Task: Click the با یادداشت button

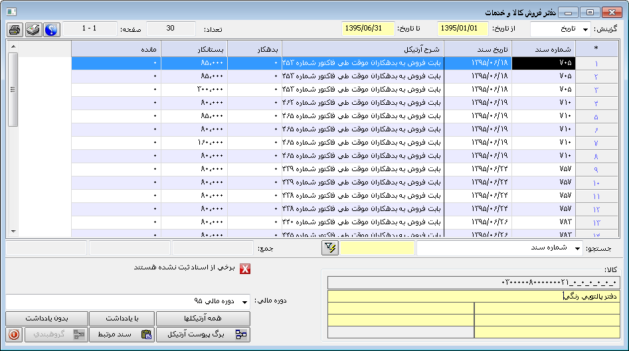Action: tap(122, 318)
